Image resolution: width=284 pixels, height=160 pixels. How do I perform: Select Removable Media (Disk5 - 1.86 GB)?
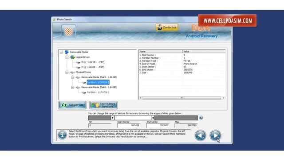click(99, 77)
